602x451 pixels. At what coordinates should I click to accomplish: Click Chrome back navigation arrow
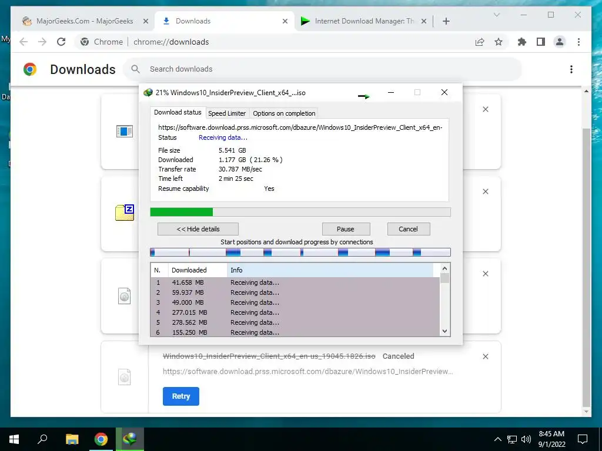[24, 42]
